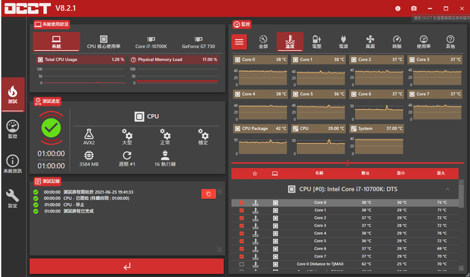Click the CPU Package temperature graph header

(260, 128)
